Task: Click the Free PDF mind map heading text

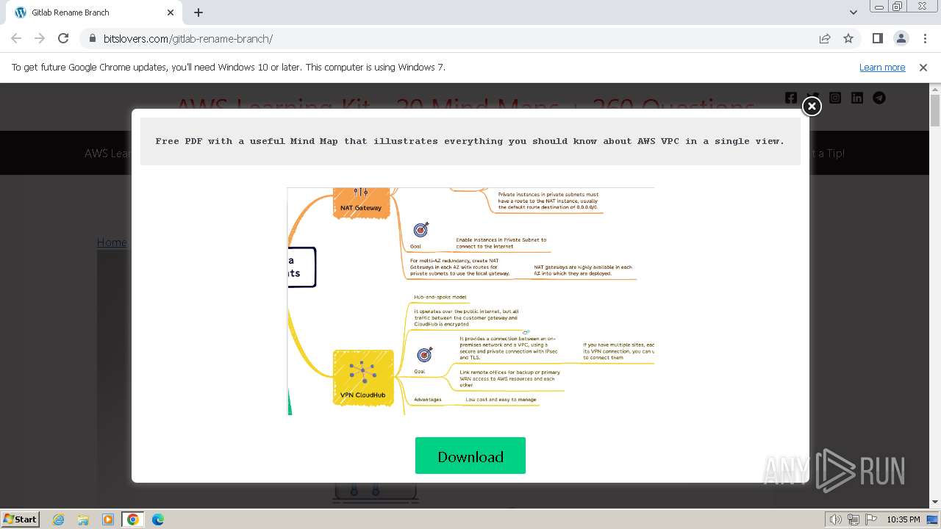Action: coord(470,141)
